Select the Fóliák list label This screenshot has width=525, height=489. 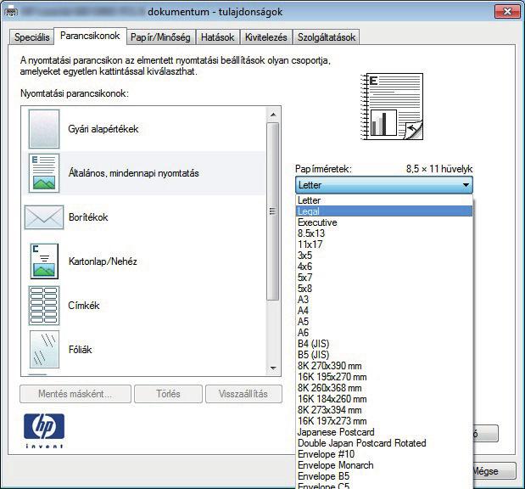coord(80,350)
